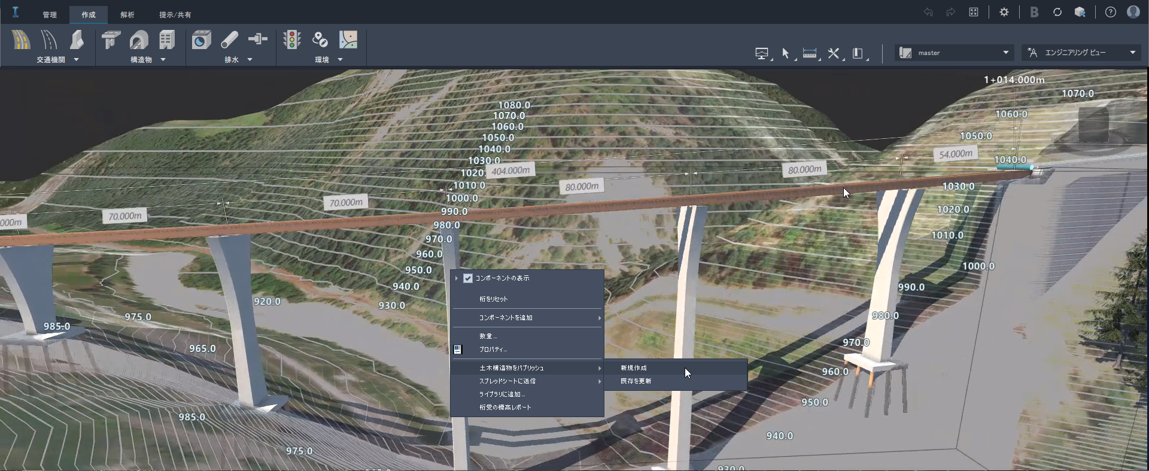Open application settings gear icon
This screenshot has width=1149, height=471.
pyautogui.click(x=1004, y=12)
